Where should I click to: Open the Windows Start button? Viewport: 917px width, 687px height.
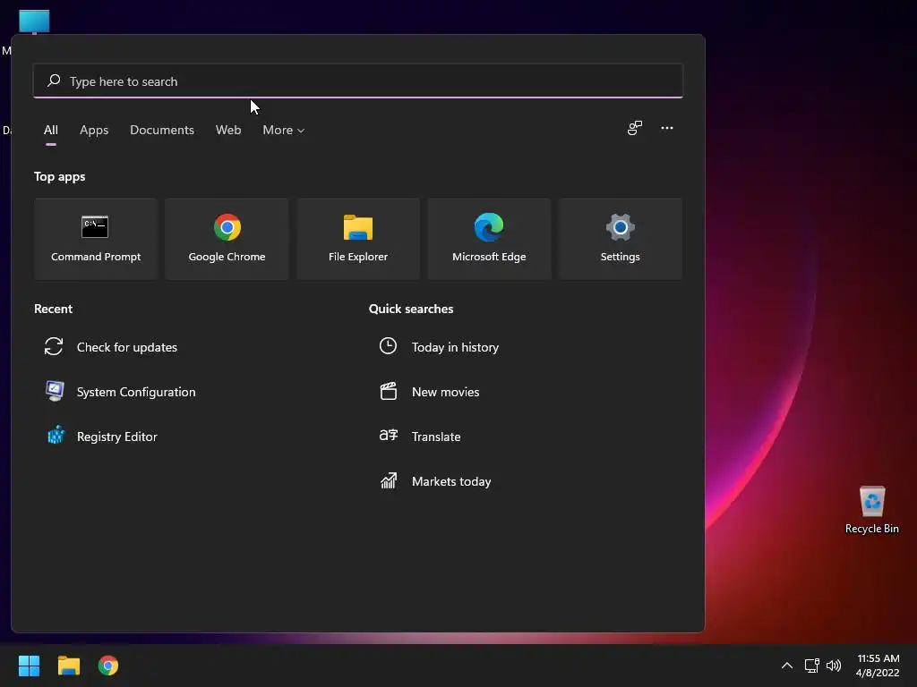29,666
